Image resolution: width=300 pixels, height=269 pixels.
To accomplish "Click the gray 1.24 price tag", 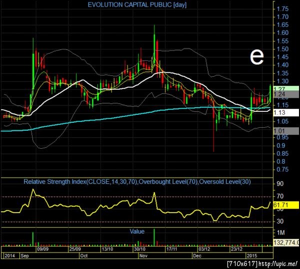I will click(x=286, y=94).
